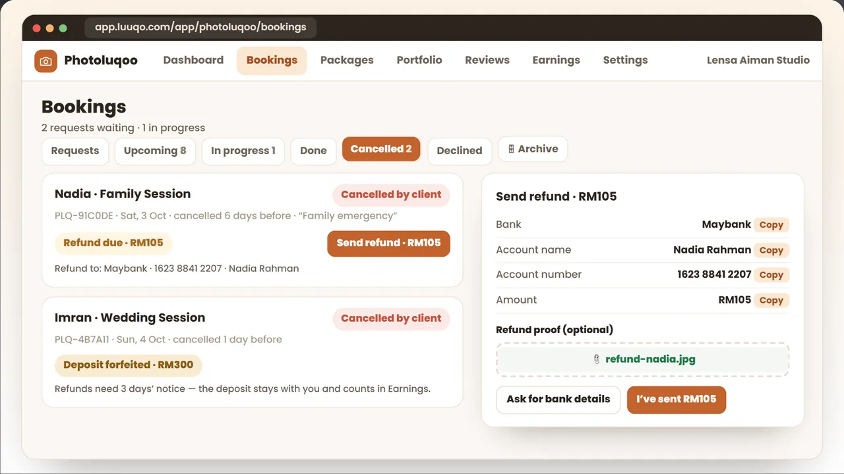Copy the account name Nadia Rahman
The height and width of the screenshot is (474, 844).
click(771, 250)
